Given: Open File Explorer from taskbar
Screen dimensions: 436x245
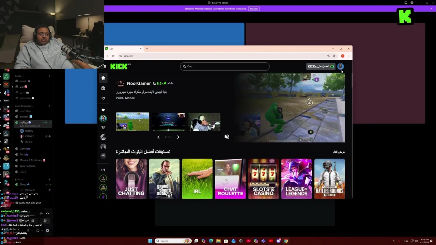Looking at the screenshot, I should click(x=218, y=241).
